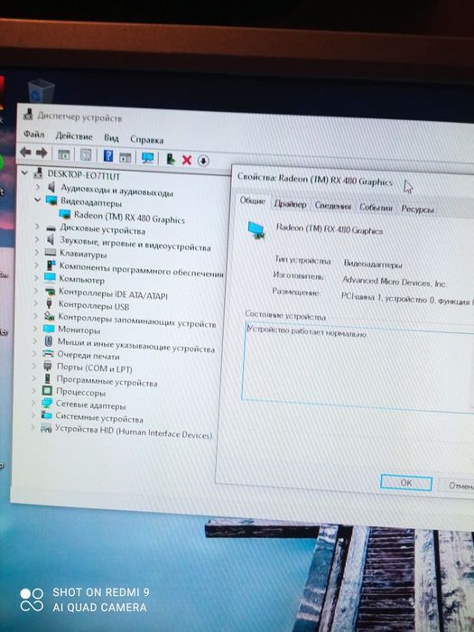
Task: Click the DESKTOP-EO7T1UT computer icon
Action: click(39, 172)
